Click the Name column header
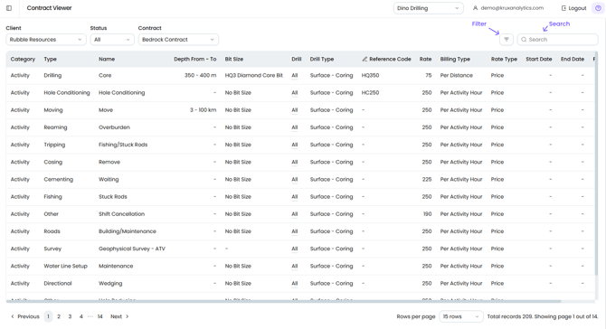This screenshot has width=606, height=329. 107,59
